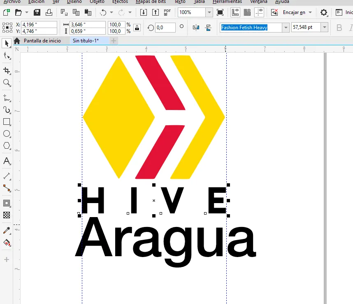
Task: Toggle lock ratio padlock
Action: pyautogui.click(x=137, y=28)
